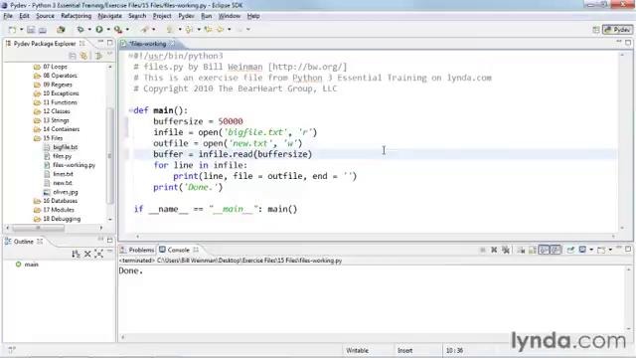Select the 10 Exceptions folder
This screenshot has width=636, height=358.
pyautogui.click(x=61, y=93)
